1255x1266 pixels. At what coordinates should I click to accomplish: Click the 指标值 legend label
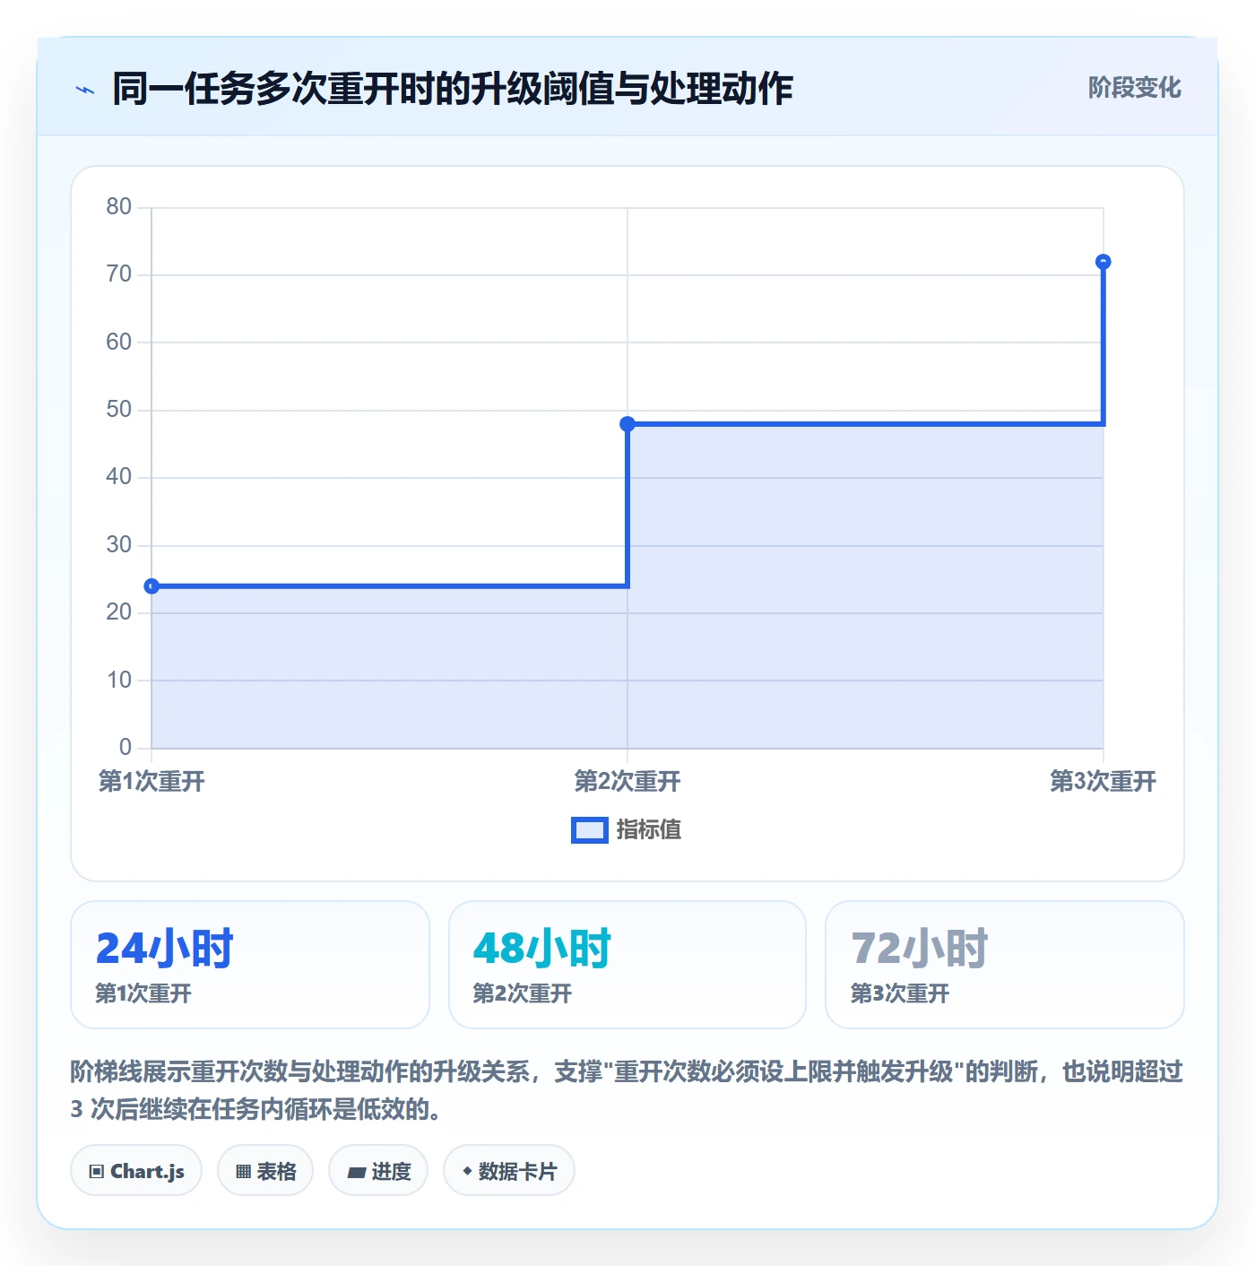[x=649, y=830]
